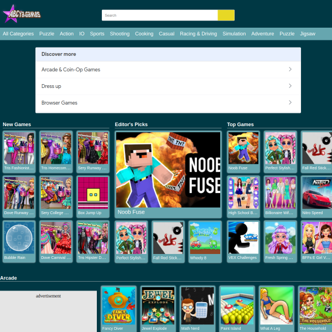Click the yellow search button
This screenshot has width=332, height=332.
coord(226,15)
